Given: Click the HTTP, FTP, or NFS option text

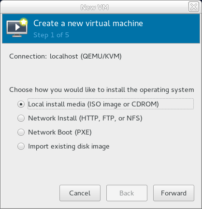Looking at the screenshot, I should click(111, 118).
